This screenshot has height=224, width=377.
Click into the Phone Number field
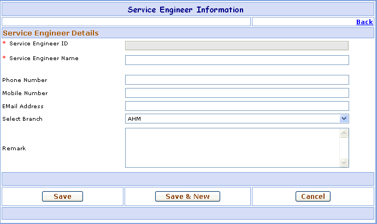[x=237, y=80]
